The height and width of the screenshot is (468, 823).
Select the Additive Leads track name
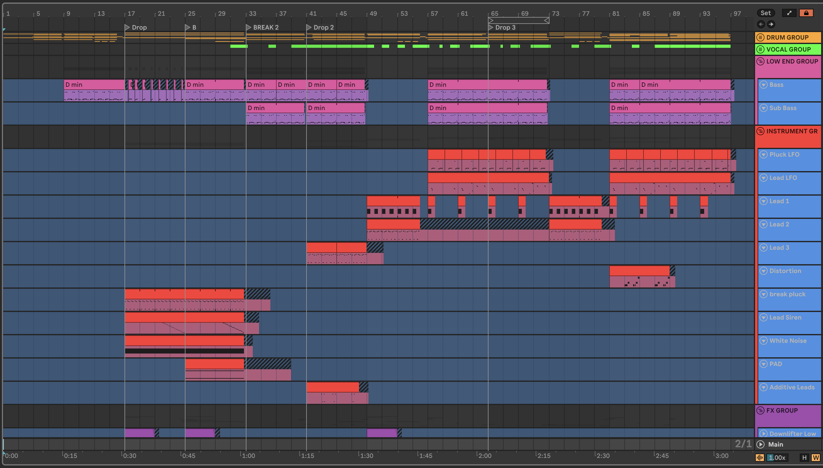click(x=792, y=387)
